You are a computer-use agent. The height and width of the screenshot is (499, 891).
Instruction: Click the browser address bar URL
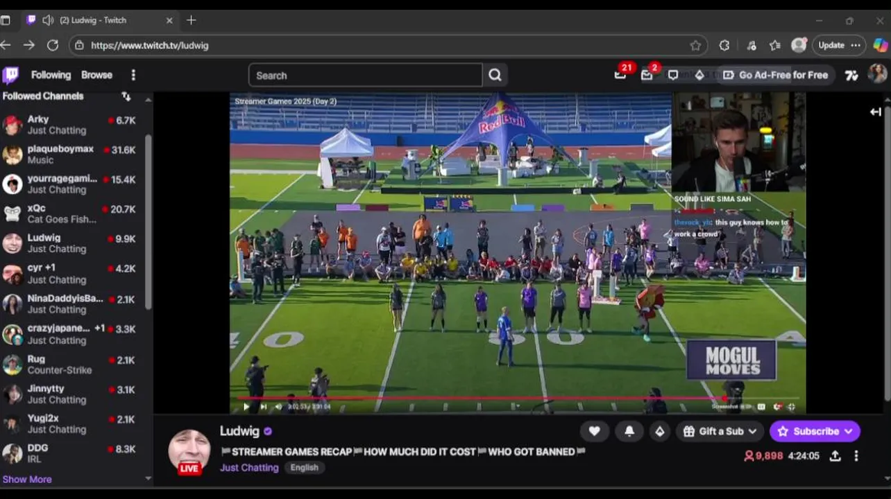[150, 45]
